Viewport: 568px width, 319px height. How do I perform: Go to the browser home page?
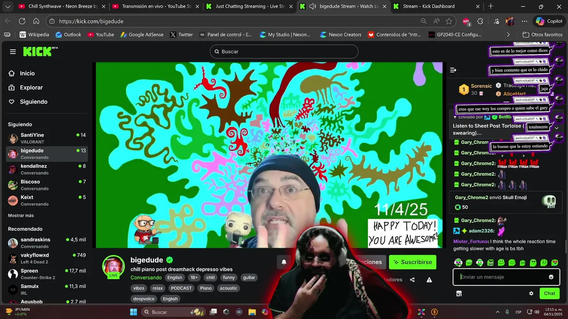36,21
